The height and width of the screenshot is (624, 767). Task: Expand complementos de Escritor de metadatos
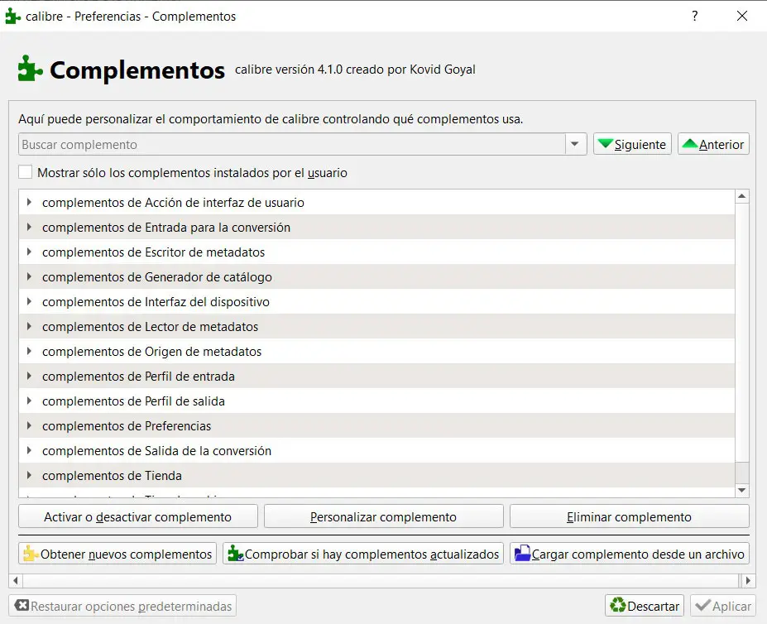(x=29, y=252)
